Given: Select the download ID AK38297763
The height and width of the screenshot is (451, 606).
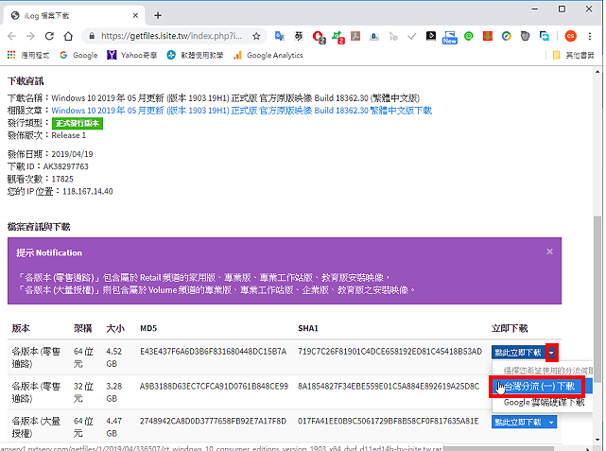Looking at the screenshot, I should point(65,166).
